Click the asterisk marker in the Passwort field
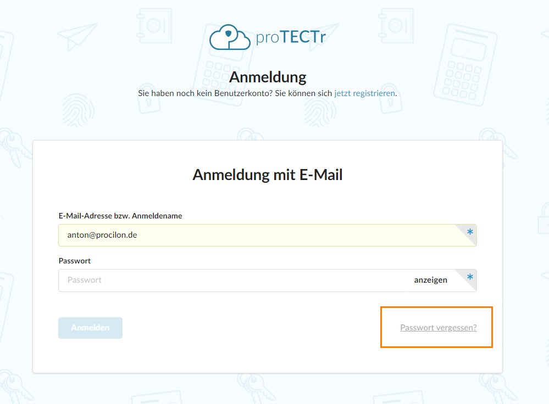Image resolution: width=549 pixels, height=404 pixels. point(470,278)
